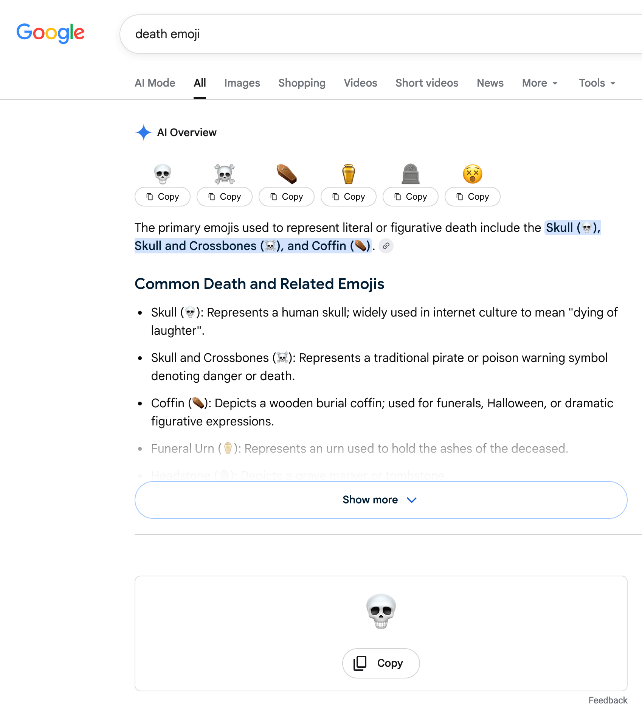Copy the coffin emoji
Viewport: 642px width, 711px height.
pyautogui.click(x=287, y=197)
